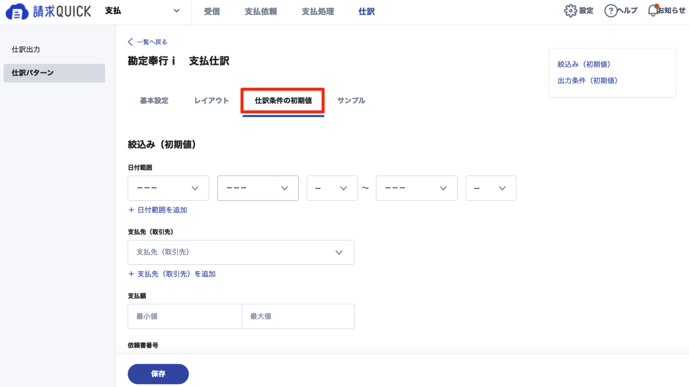Go back using the 一覧へ戻る arrow icon

click(130, 42)
